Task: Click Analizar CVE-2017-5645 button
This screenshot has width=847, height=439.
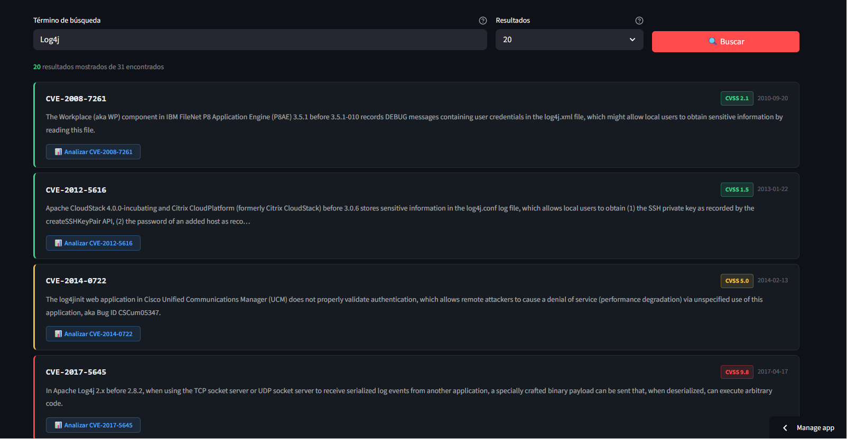Action: coord(93,425)
